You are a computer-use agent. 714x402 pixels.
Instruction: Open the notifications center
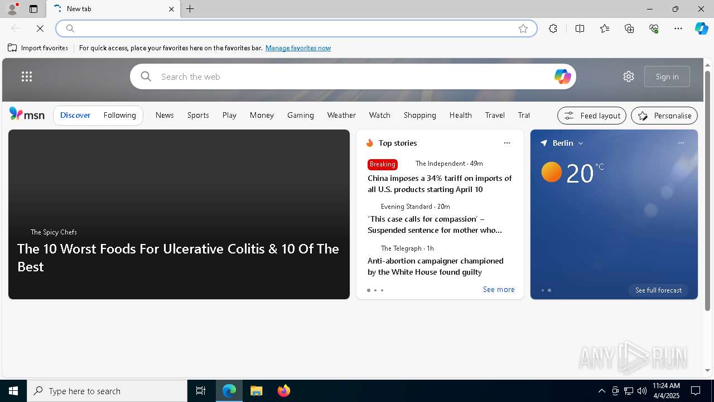click(696, 391)
